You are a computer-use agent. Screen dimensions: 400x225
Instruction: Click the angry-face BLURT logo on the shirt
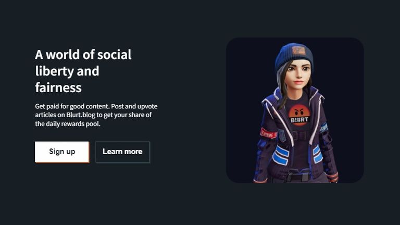pos(299,115)
